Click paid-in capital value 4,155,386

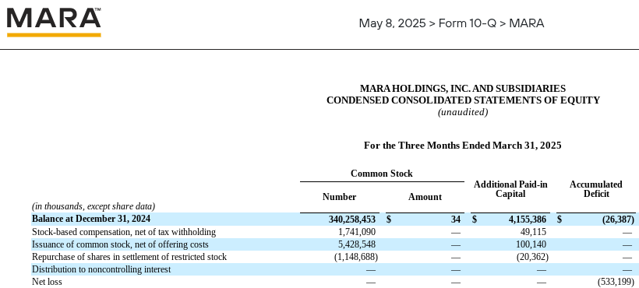pyautogui.click(x=528, y=220)
